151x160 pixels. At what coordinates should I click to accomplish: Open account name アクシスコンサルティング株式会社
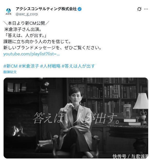click(x=46, y=9)
